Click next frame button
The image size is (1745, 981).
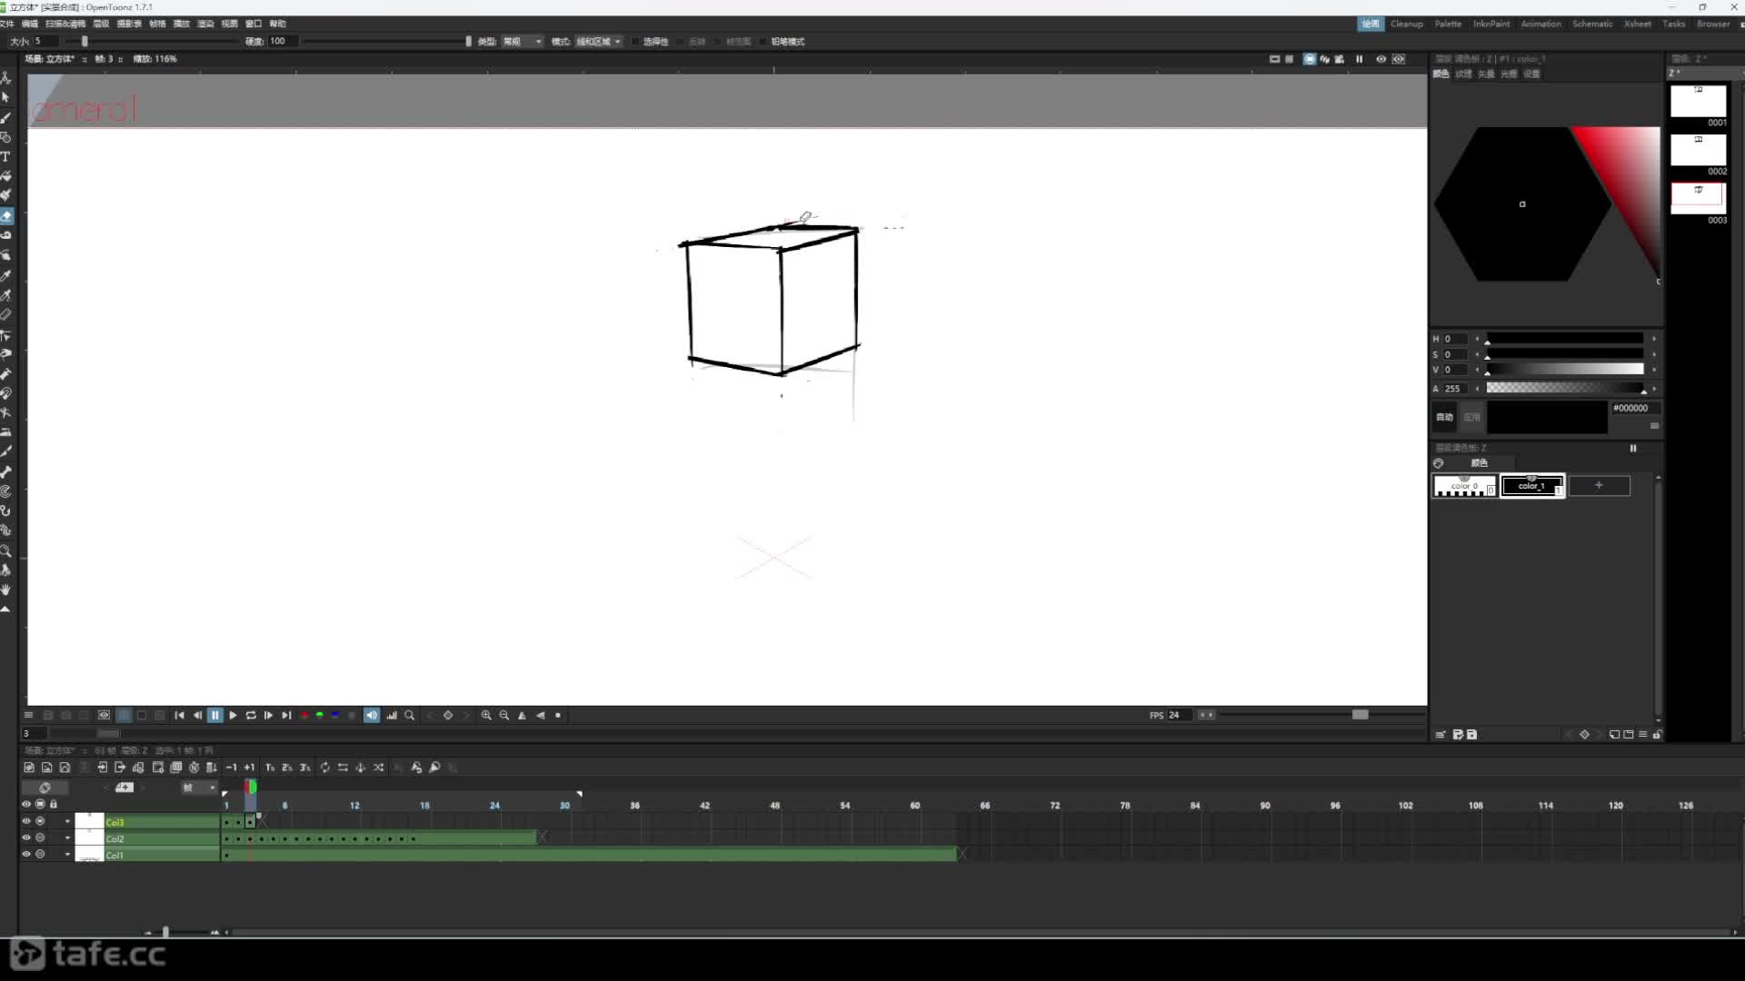(x=268, y=716)
